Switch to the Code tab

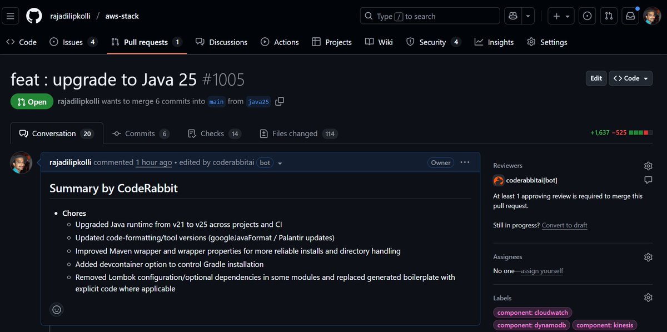[x=21, y=42]
